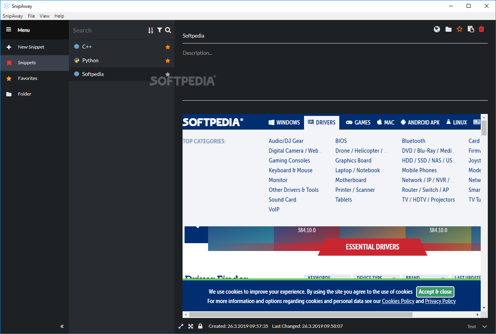
Task: Delete snippet using red trash icon
Action: coord(482,29)
